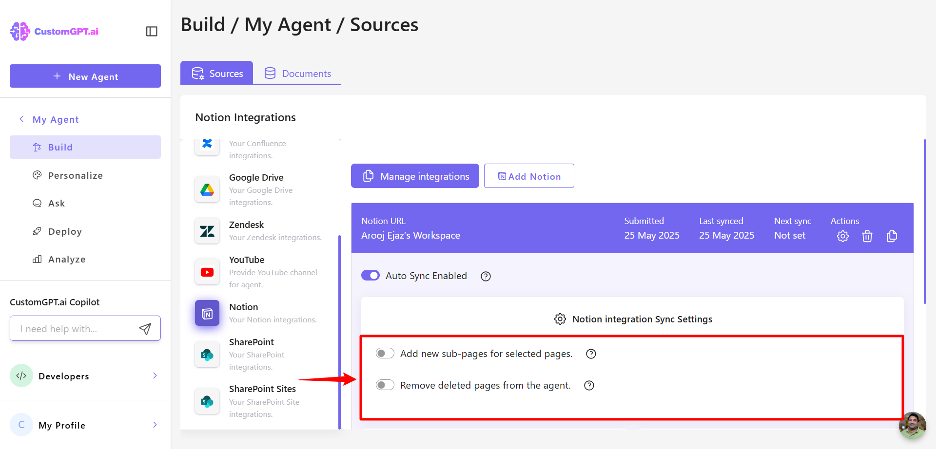The image size is (936, 449).
Task: Expand the Developers section arrow
Action: [x=155, y=375]
